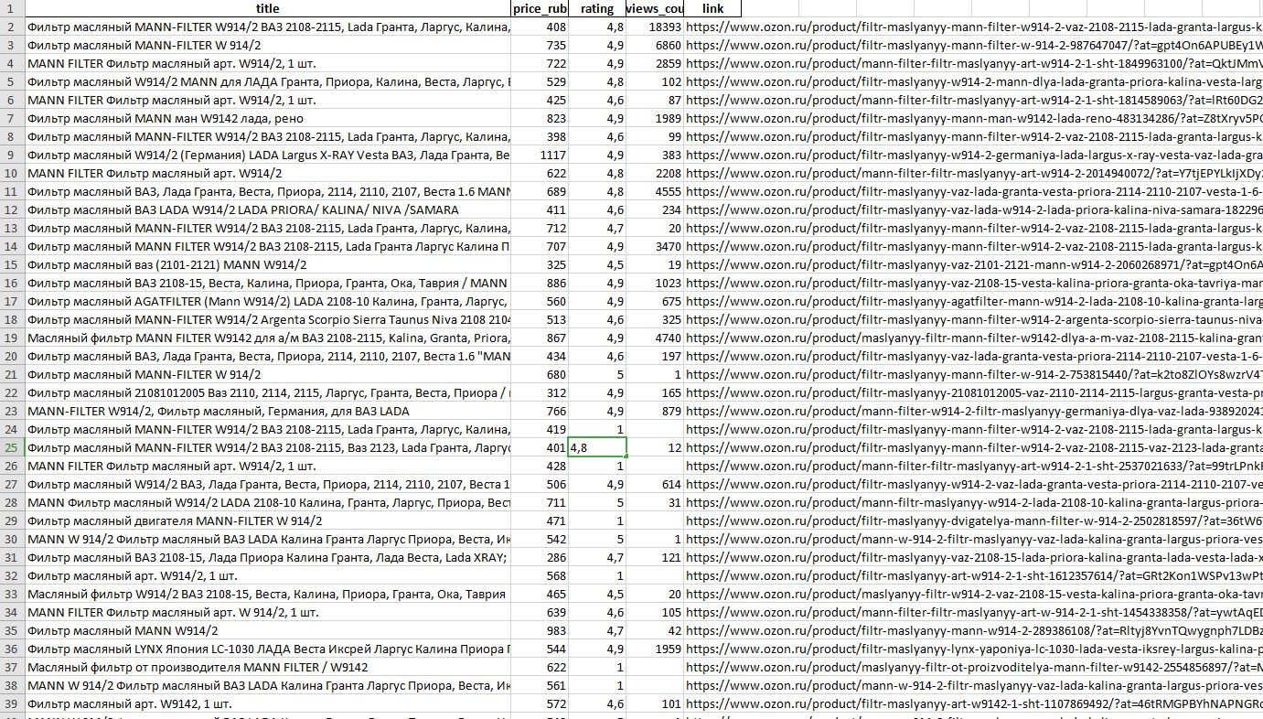Screen dimensions: 1263x719
Task: Click title starting "Фильтр масляный 21081012005 Ваз 2110"
Action: pyautogui.click(x=267, y=392)
